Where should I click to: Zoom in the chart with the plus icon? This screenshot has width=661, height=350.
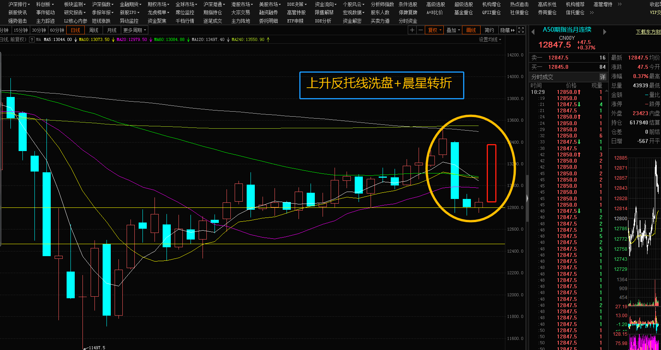pyautogui.click(x=412, y=30)
